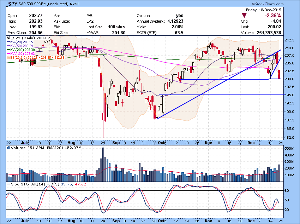Click the Volume value 251,393,536
The height and width of the screenshot is (224, 300).
pyautogui.click(x=269, y=33)
